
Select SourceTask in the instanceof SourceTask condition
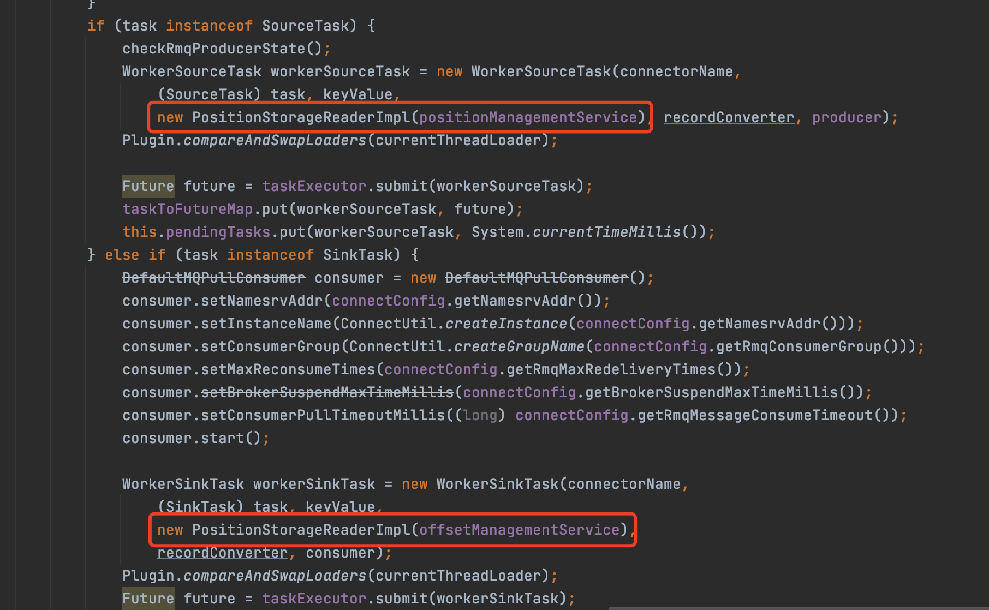pos(306,26)
